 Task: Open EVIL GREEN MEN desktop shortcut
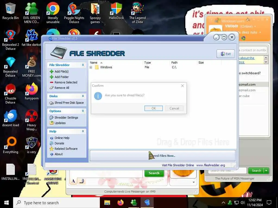tap(31, 13)
